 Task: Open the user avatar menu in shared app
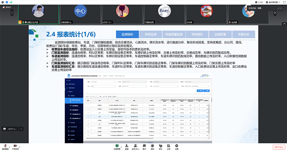point(207,75)
